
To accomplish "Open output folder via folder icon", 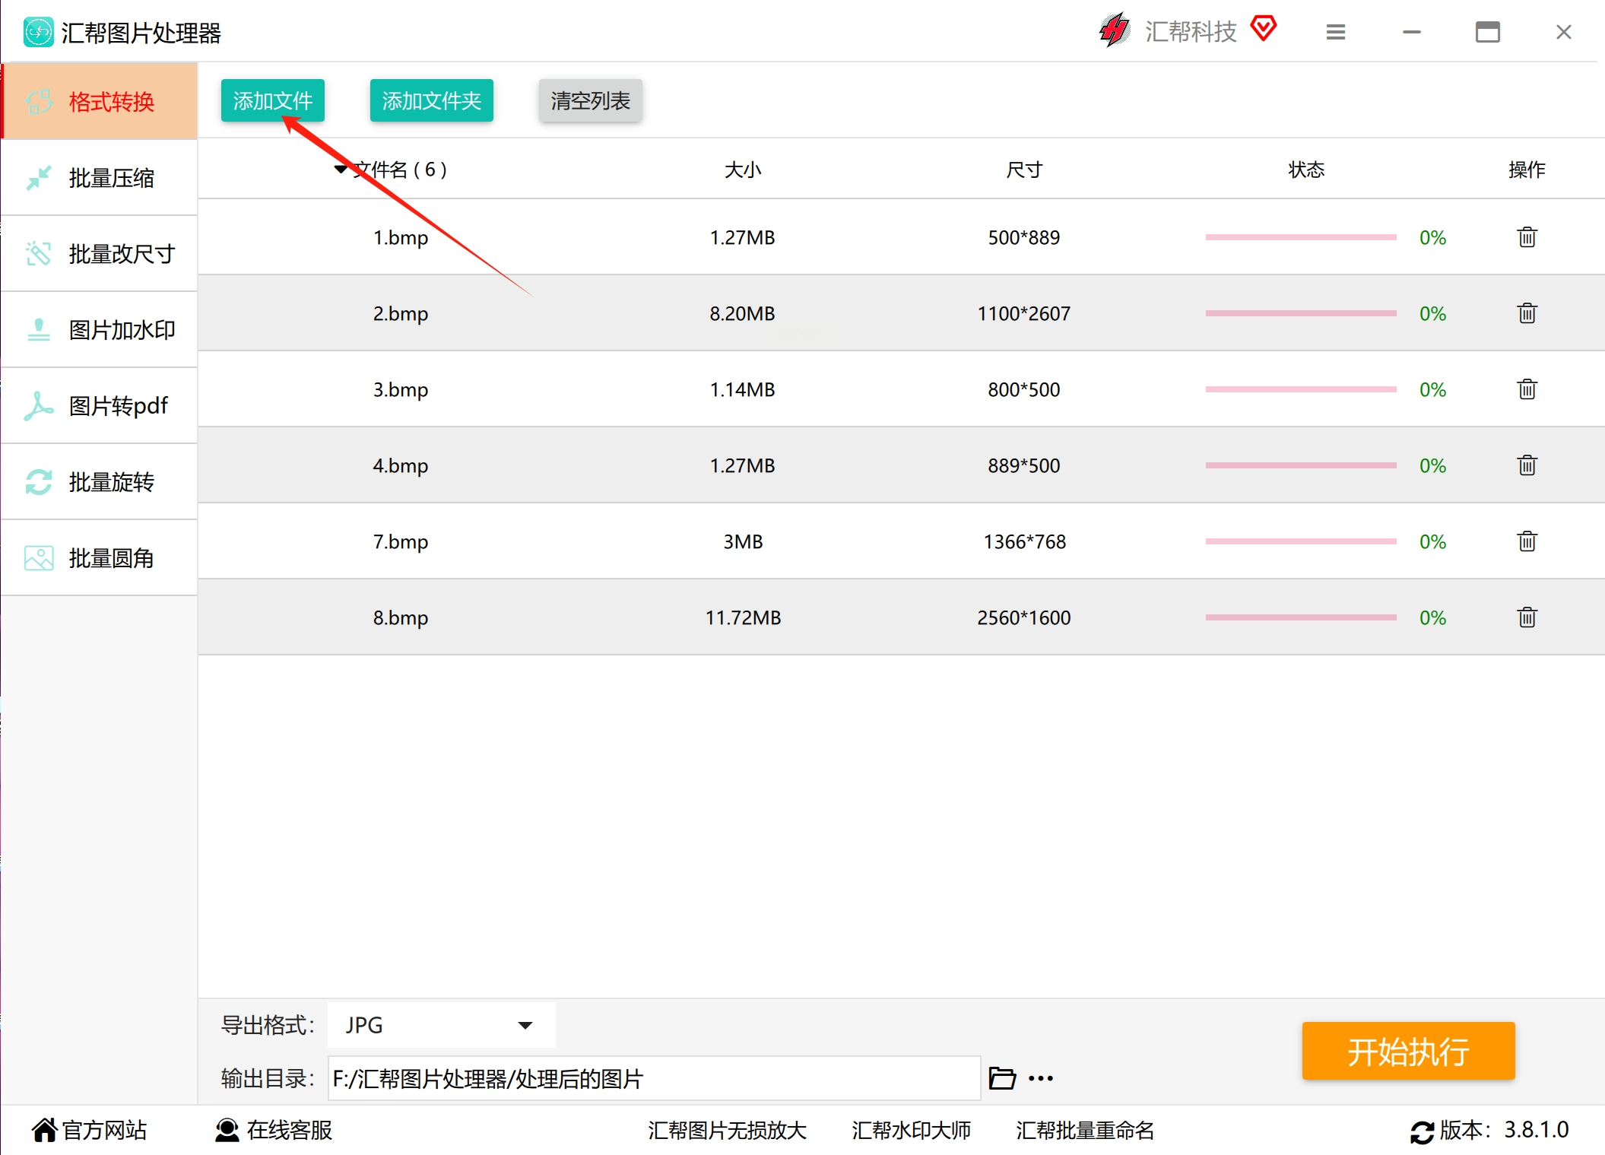I will coord(1001,1078).
